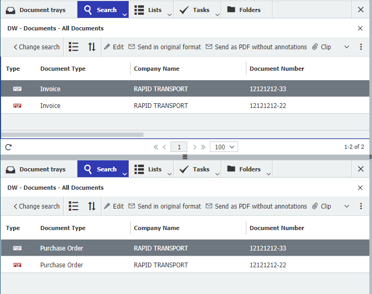Click the list view icon in the upper toolbar
This screenshot has height=294, width=372.
coord(74,47)
